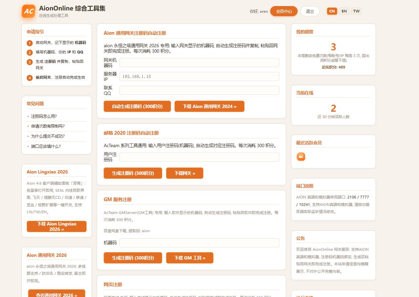Screen dimensions: 419x297
Task: Click the 最近活跃会员 heading
Action: pos(309,143)
